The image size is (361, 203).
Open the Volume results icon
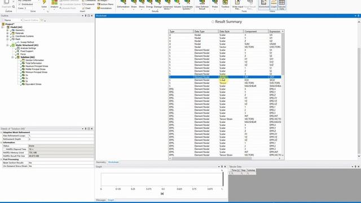click(177, 2)
